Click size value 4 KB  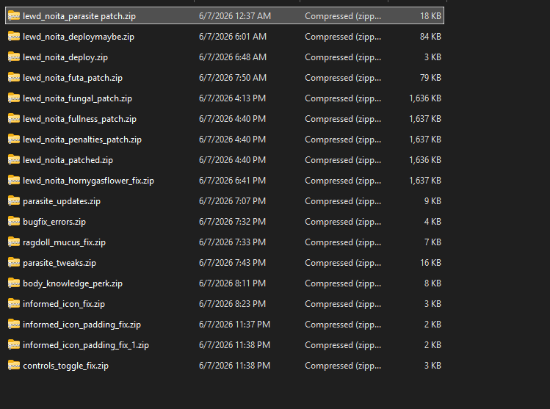tap(433, 222)
